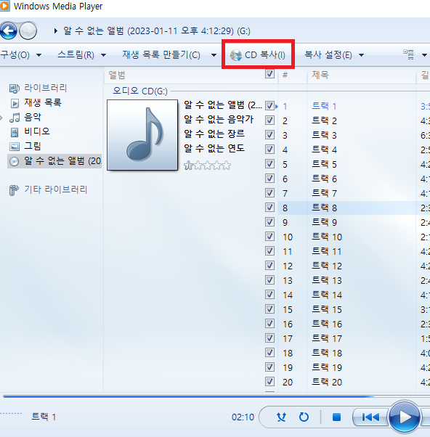
Task: Select 음악 in the navigation pane
Action: point(33,117)
